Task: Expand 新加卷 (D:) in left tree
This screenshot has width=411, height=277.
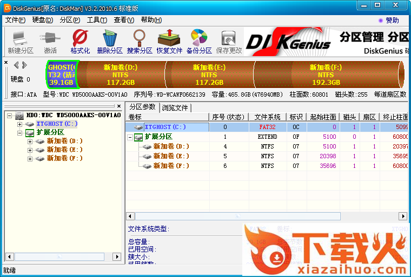Action: coord(30,141)
